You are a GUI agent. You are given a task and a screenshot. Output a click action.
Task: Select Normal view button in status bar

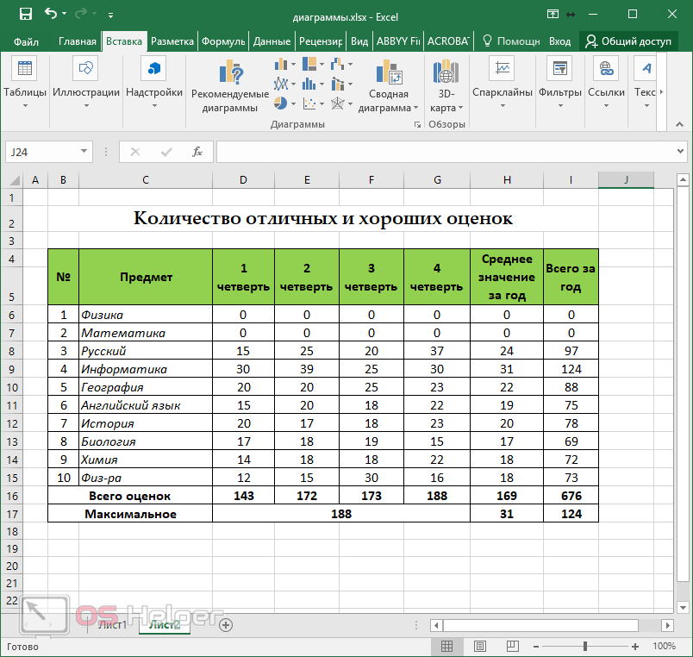[x=446, y=646]
